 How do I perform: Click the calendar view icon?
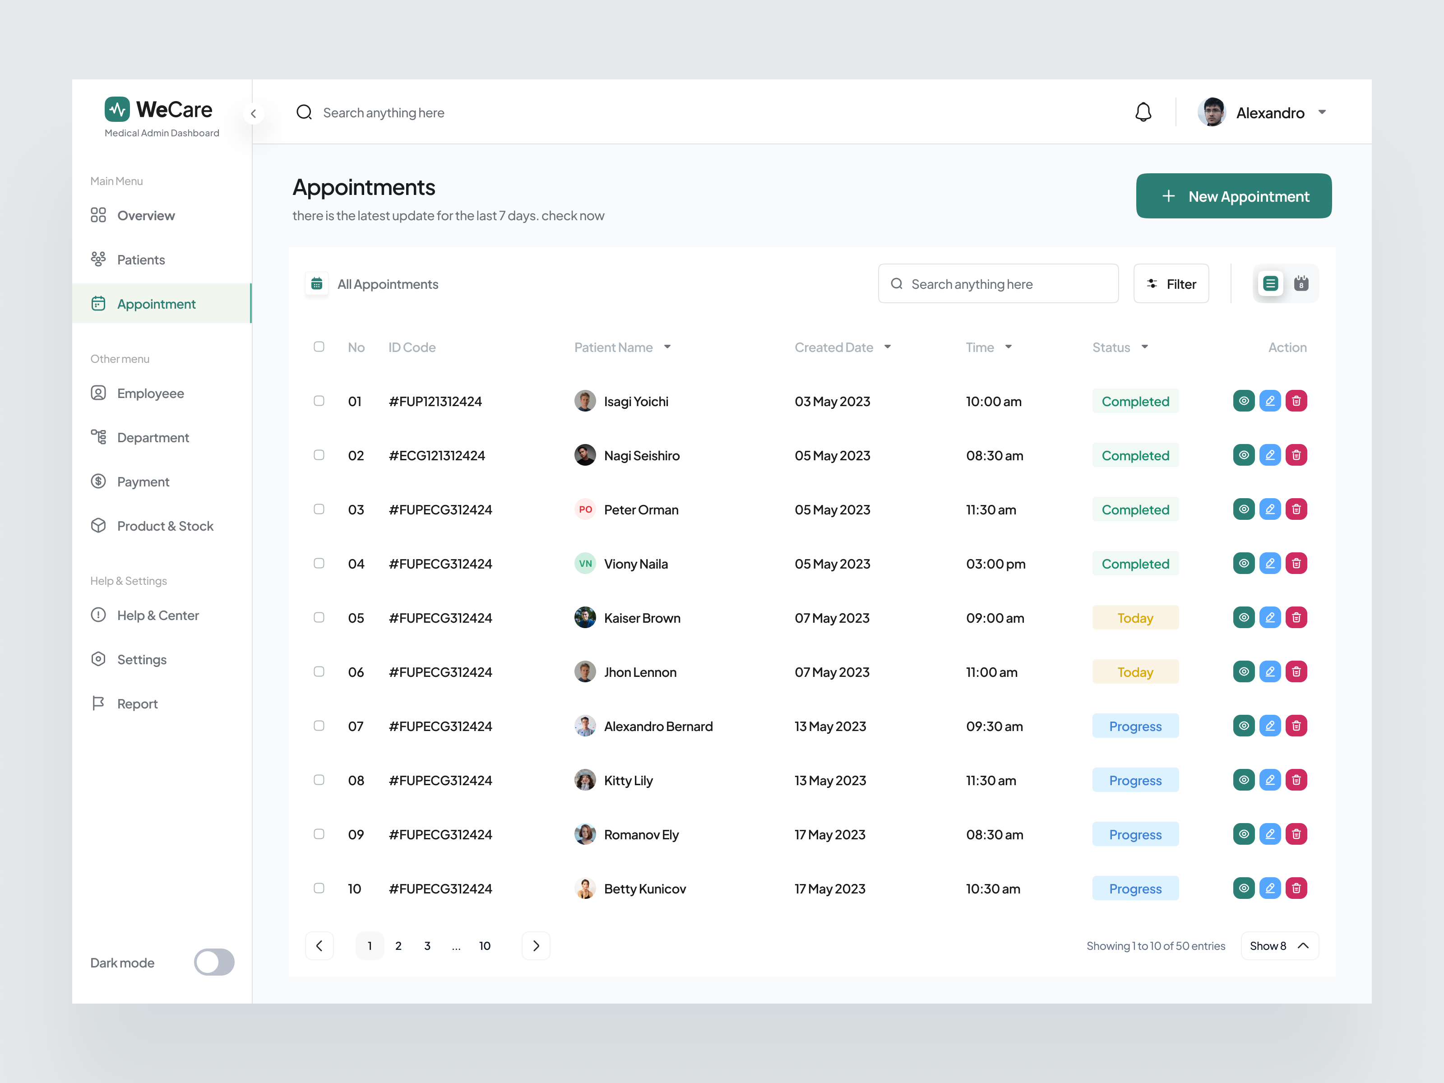pos(1302,283)
